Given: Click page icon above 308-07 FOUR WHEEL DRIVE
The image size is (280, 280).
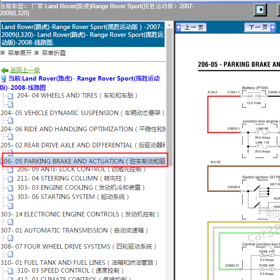Looking at the screenshot, I should 11,238.
